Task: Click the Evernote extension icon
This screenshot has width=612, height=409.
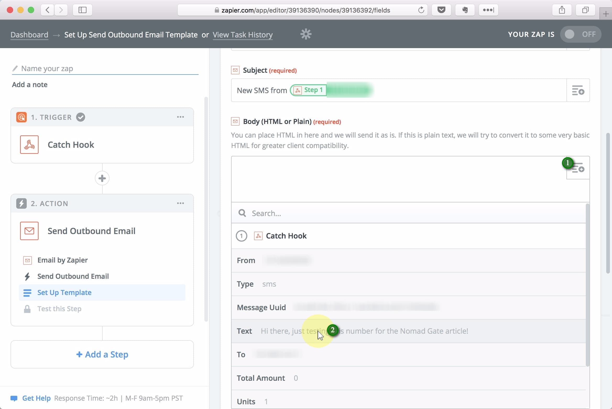Action: click(465, 10)
